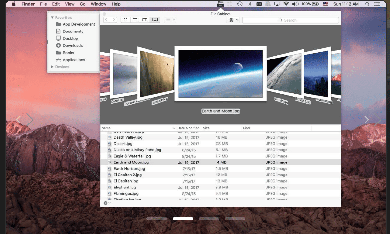Screen dimensions: 390x234
Task: Click the ghost icon in menu bar
Action: [268, 4]
